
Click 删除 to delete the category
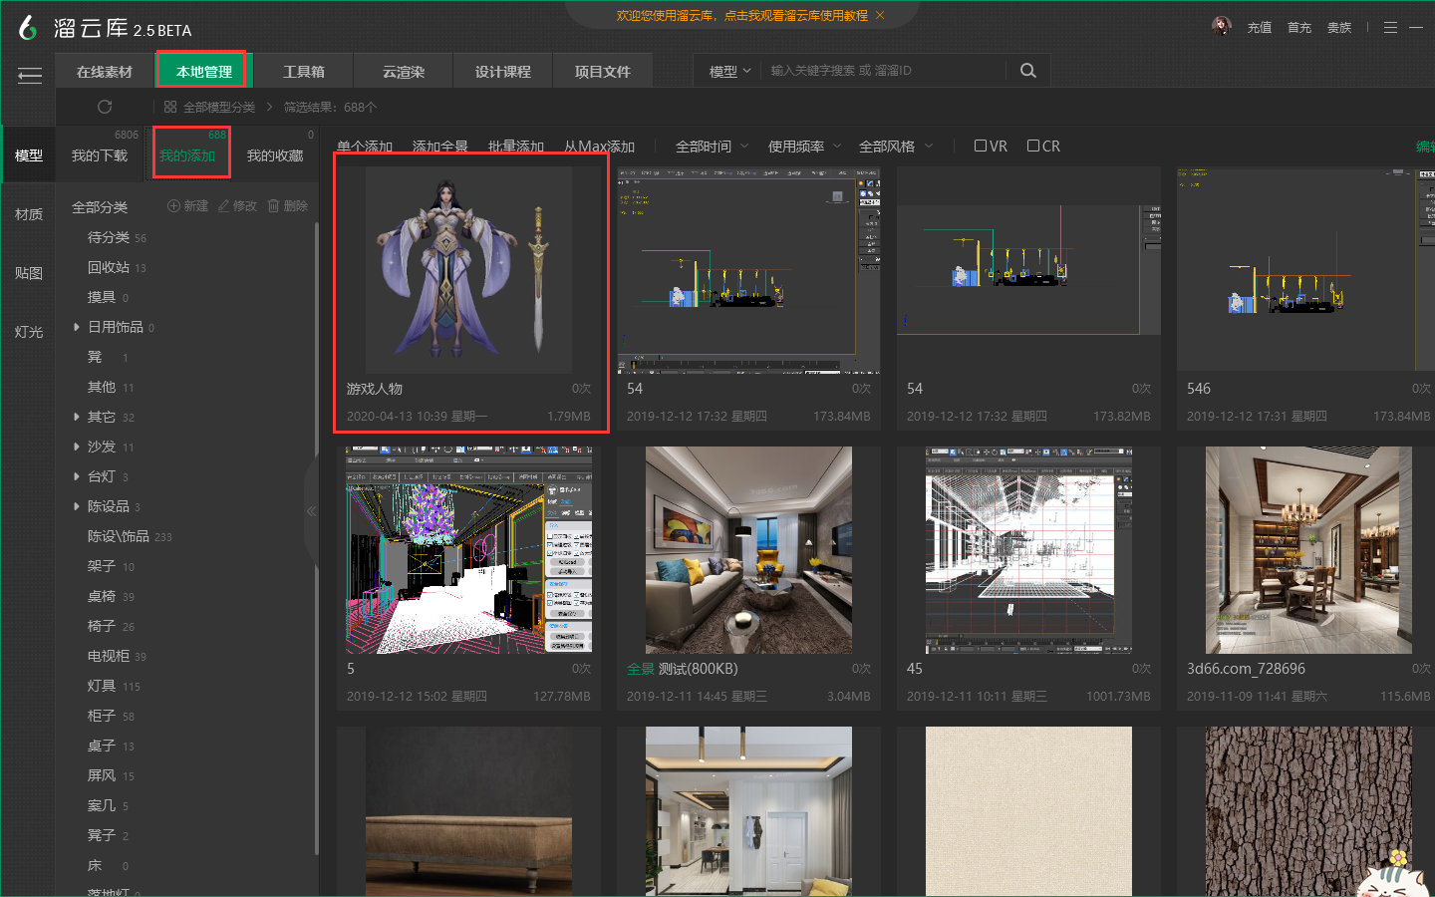click(288, 206)
